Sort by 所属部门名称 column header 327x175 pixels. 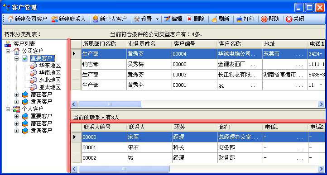point(104,44)
